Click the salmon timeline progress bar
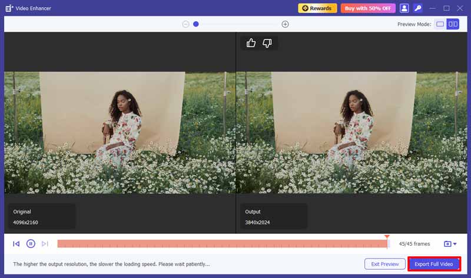 click(x=223, y=244)
